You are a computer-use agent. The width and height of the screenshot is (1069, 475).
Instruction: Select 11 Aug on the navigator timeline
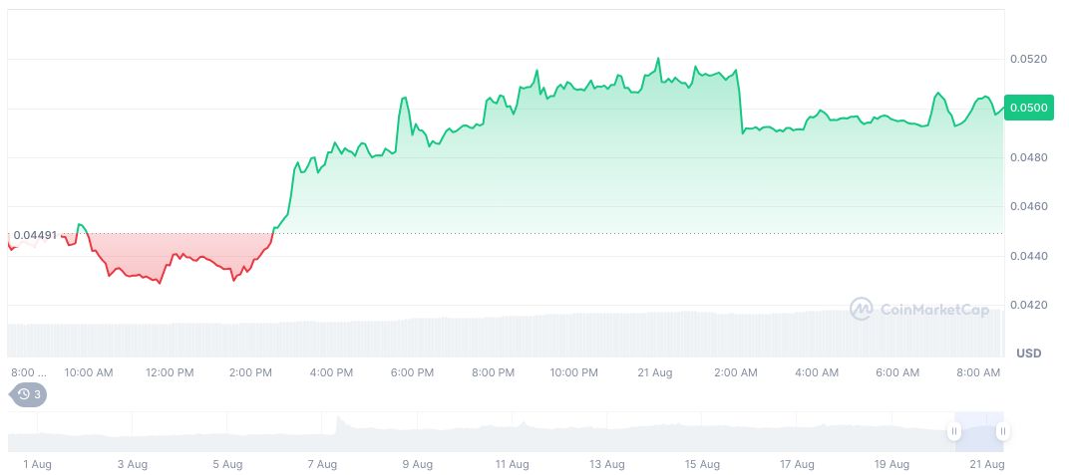tap(512, 464)
